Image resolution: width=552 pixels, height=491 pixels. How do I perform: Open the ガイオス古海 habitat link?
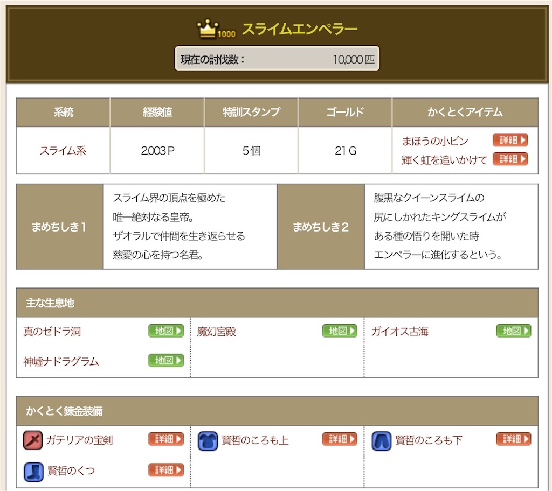(400, 332)
